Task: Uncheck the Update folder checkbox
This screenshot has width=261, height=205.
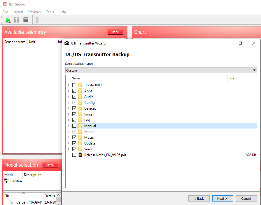Action: tap(74, 143)
